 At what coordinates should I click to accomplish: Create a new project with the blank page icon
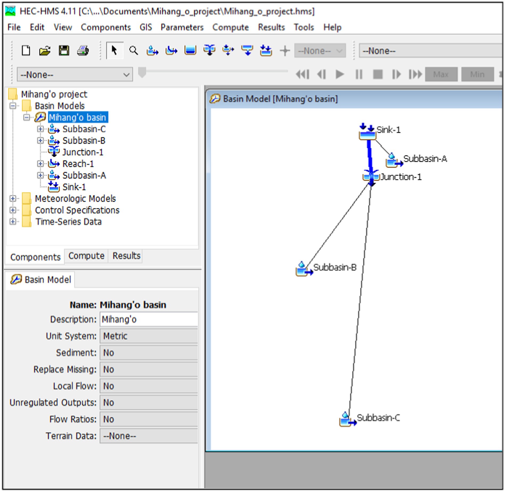tap(26, 51)
